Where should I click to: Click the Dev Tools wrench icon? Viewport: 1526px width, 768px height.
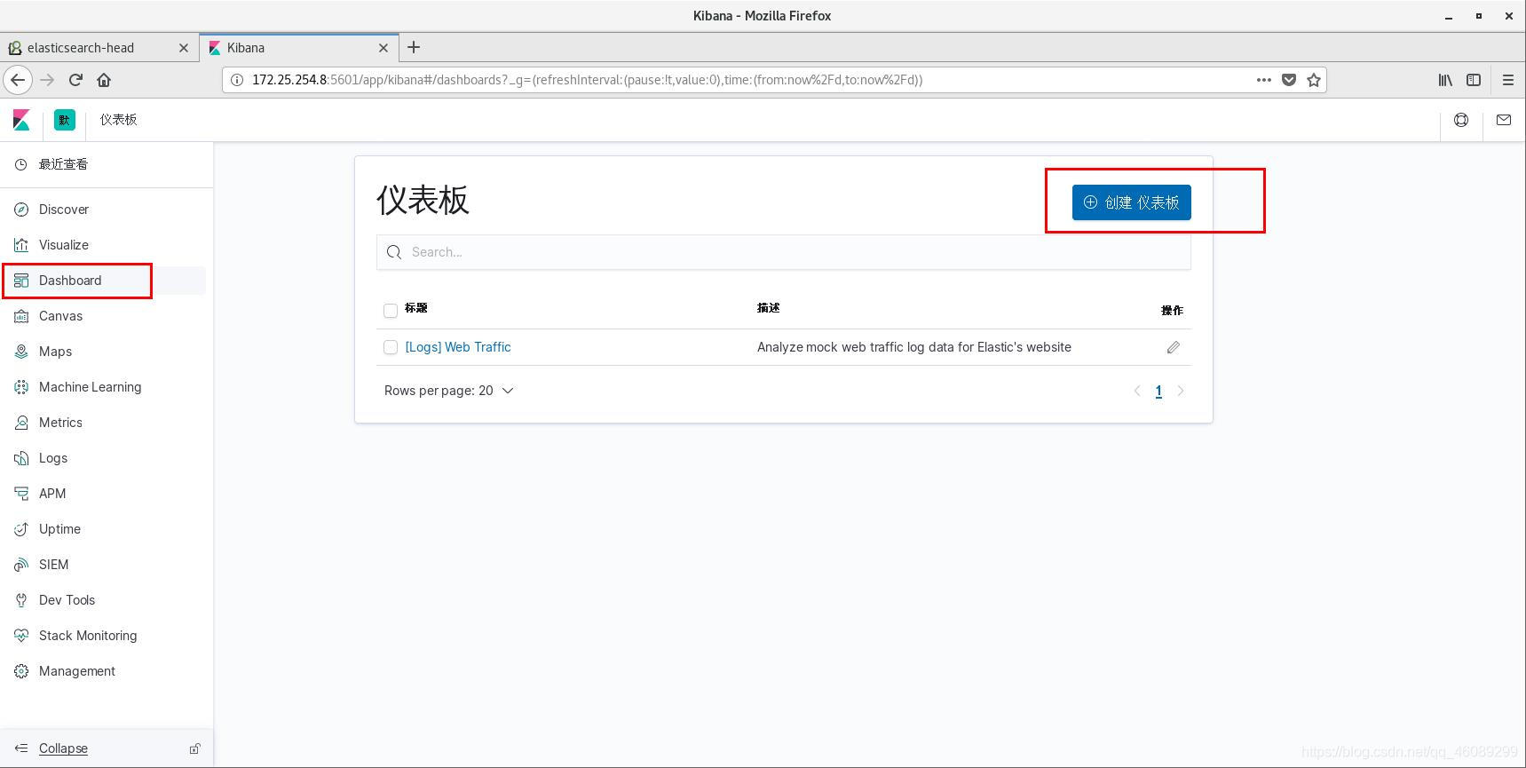pyautogui.click(x=21, y=600)
